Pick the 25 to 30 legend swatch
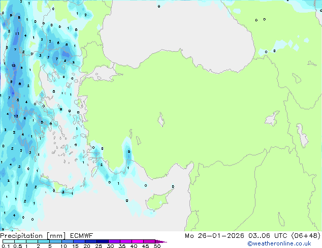Screen dimensions: 322x248 [x=103, y=241]
